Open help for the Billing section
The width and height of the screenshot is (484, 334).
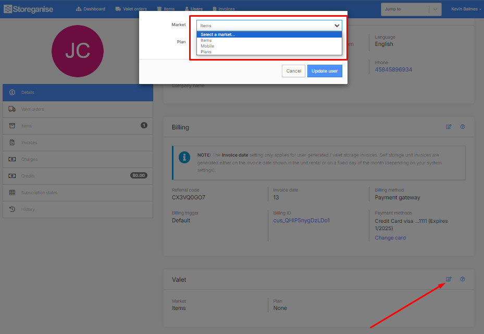coord(463,126)
